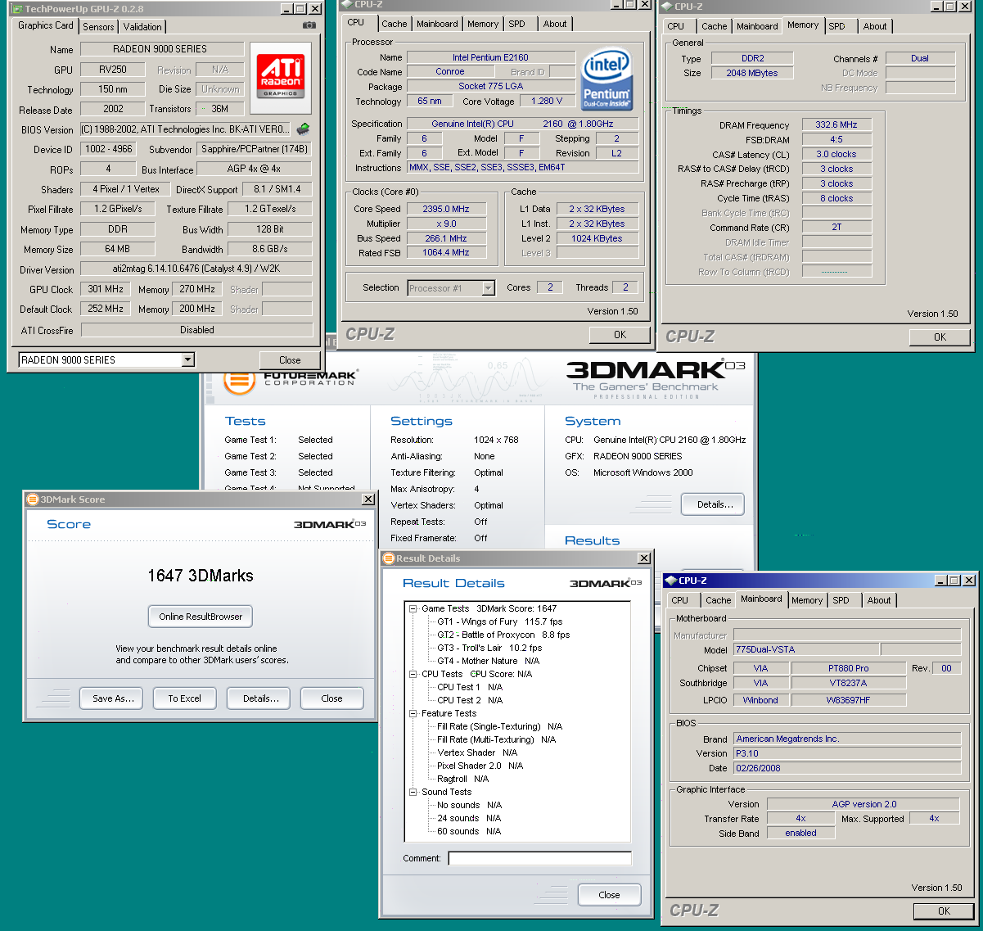
Task: Select GT2 - Battle of Proxycon row
Action: 503,635
